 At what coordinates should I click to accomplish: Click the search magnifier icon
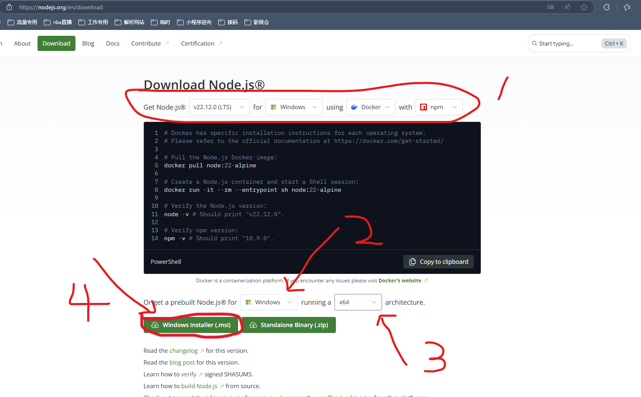[x=534, y=43]
